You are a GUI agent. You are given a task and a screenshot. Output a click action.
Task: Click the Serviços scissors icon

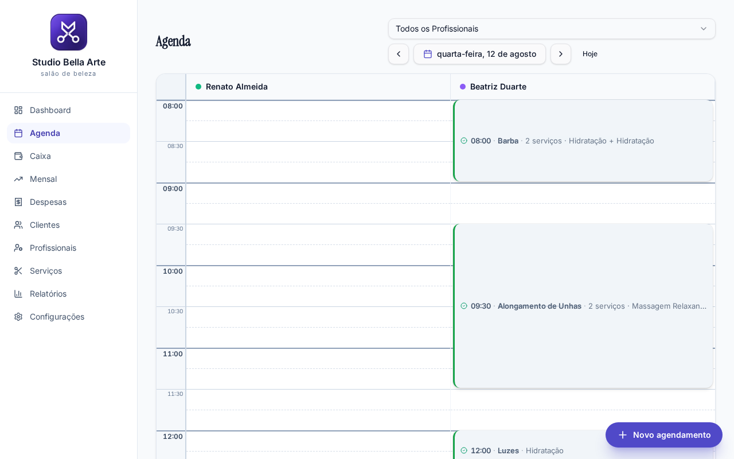[18, 271]
